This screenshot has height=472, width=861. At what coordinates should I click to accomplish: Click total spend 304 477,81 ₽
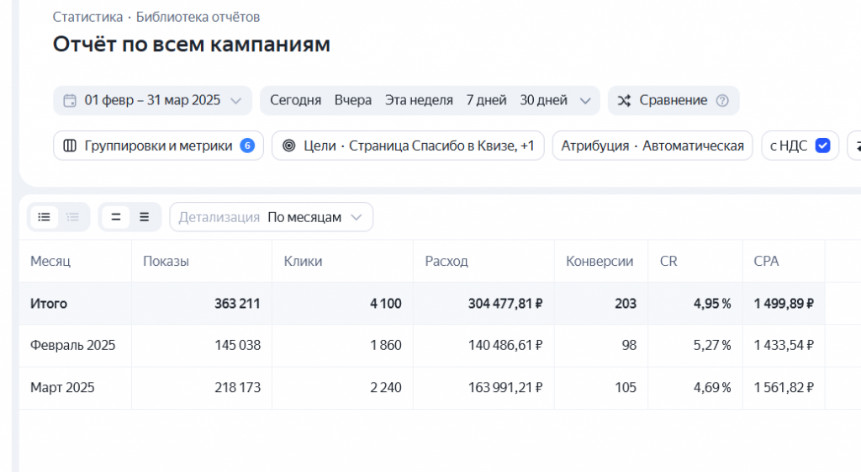[505, 304]
